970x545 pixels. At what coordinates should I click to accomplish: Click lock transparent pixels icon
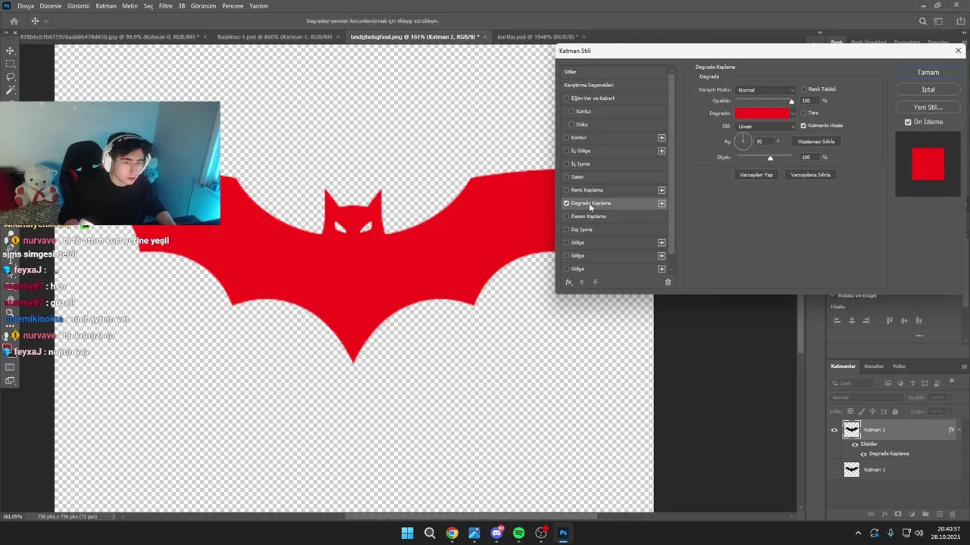tap(850, 411)
